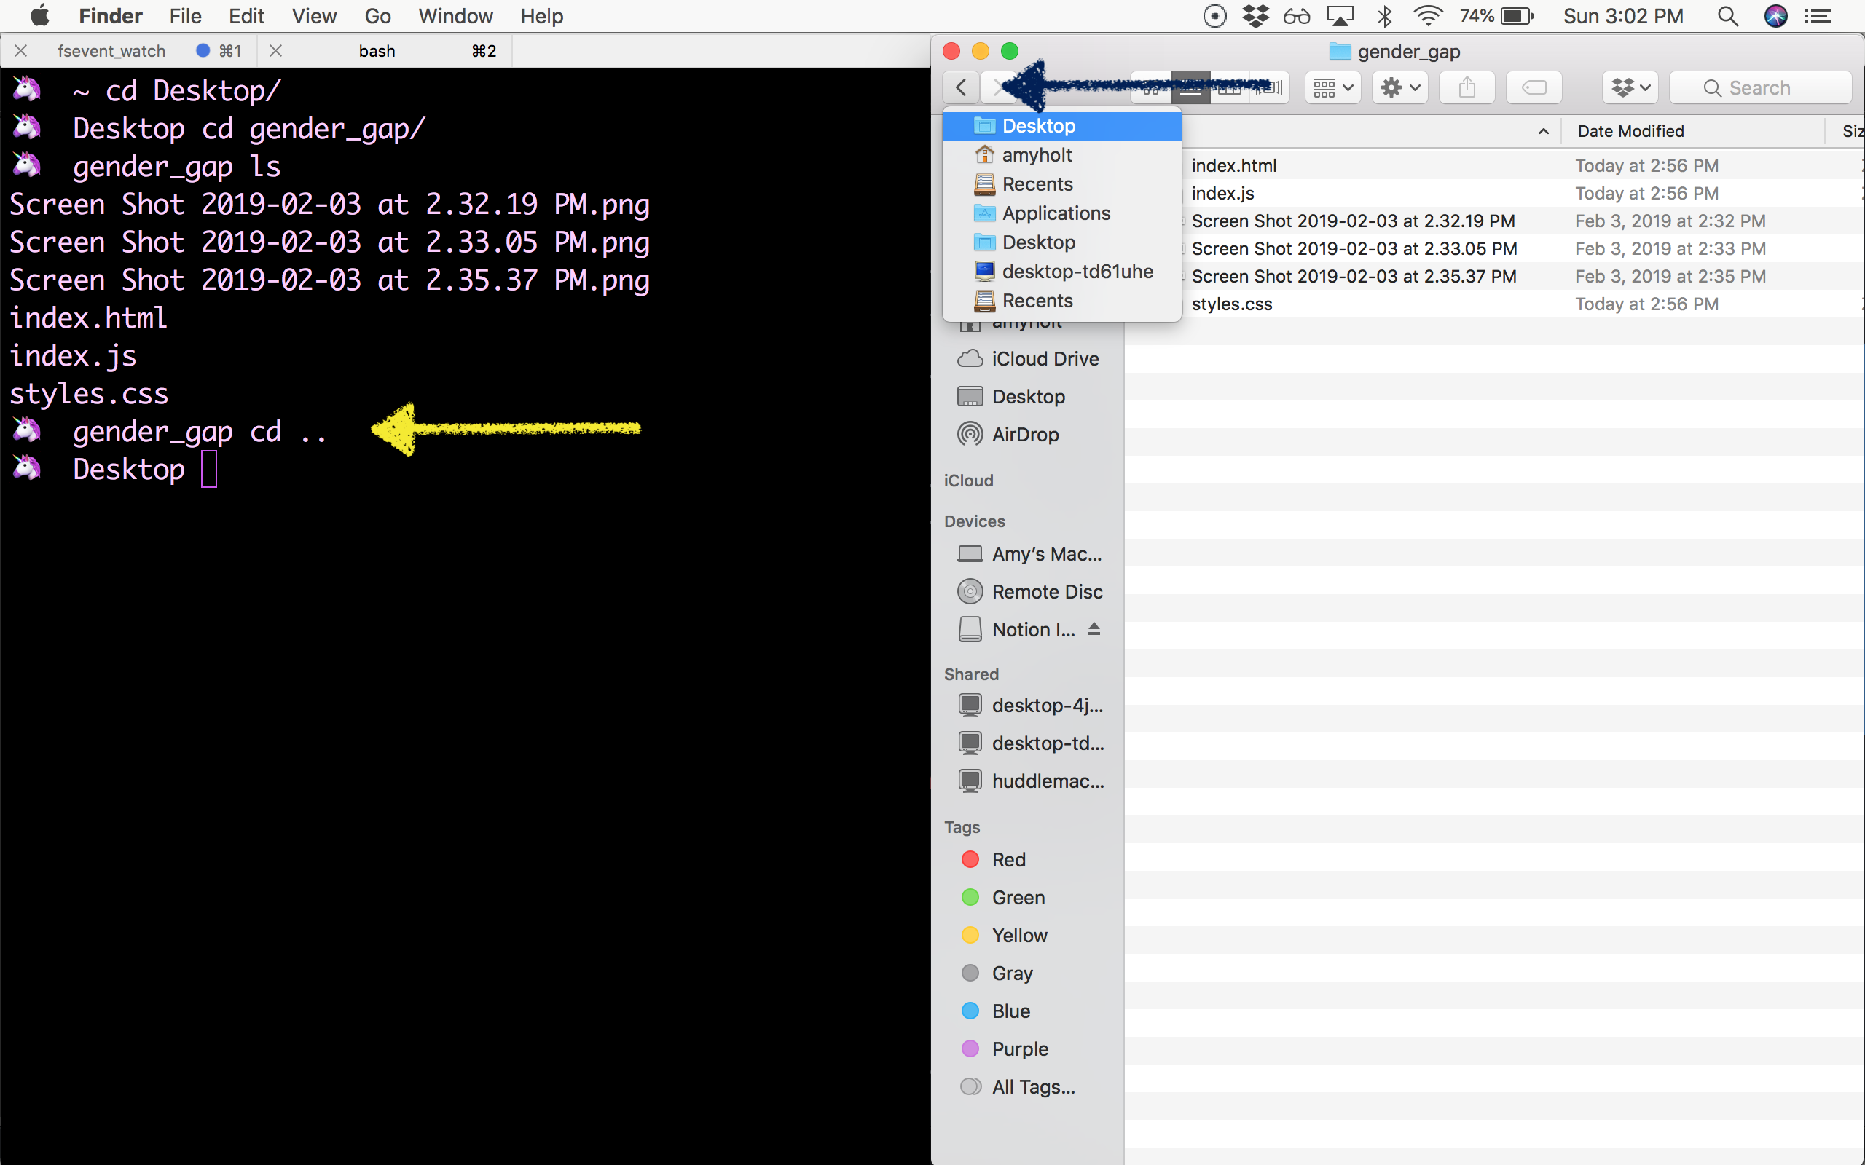Toggle the list view button
Viewport: 1865px width, 1165px height.
click(1190, 87)
